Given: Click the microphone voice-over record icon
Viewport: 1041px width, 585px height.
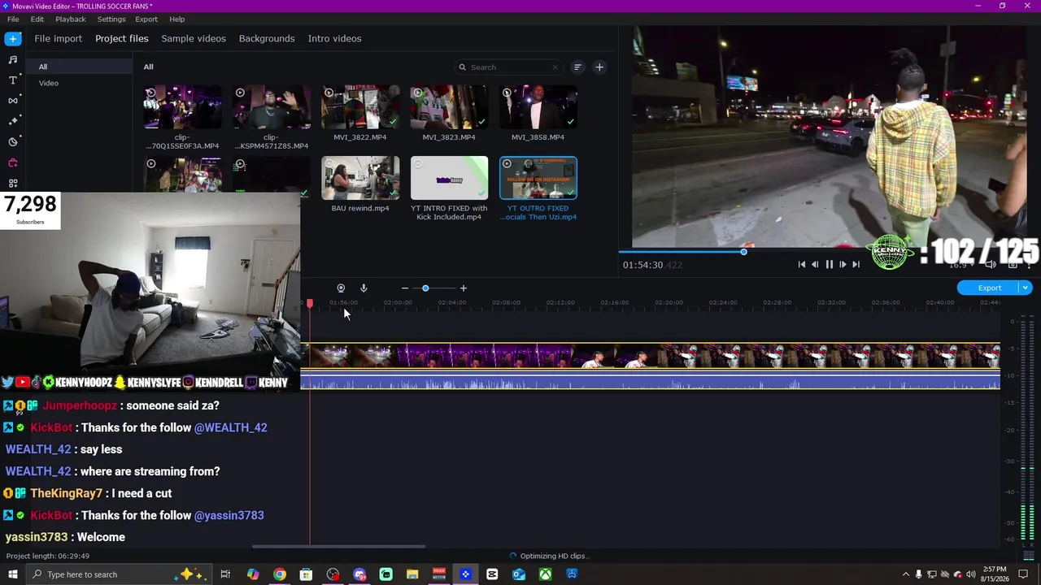Looking at the screenshot, I should tap(364, 288).
